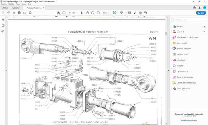Open the Muokkaa redact tool in the pane
208x125 pixels.
click(181, 60)
